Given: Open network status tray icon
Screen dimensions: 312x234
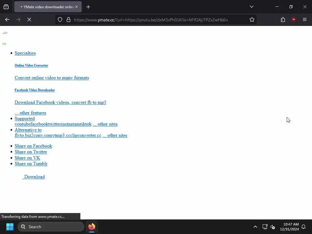Looking at the screenshot, I should pos(265,227).
